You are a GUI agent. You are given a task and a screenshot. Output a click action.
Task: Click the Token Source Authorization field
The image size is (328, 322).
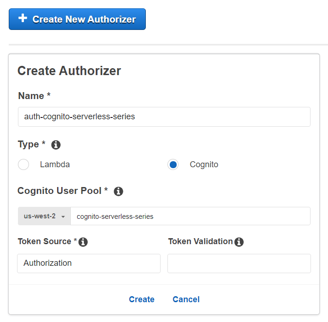89,263
